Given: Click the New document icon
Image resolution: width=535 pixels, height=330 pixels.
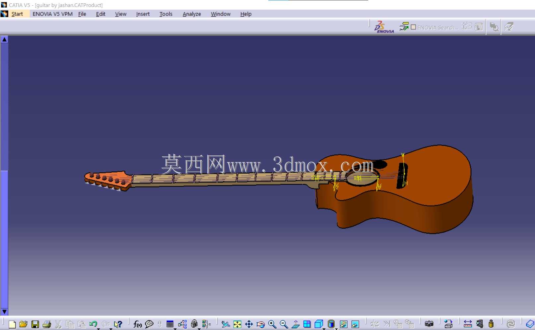Looking at the screenshot, I should 12,324.
